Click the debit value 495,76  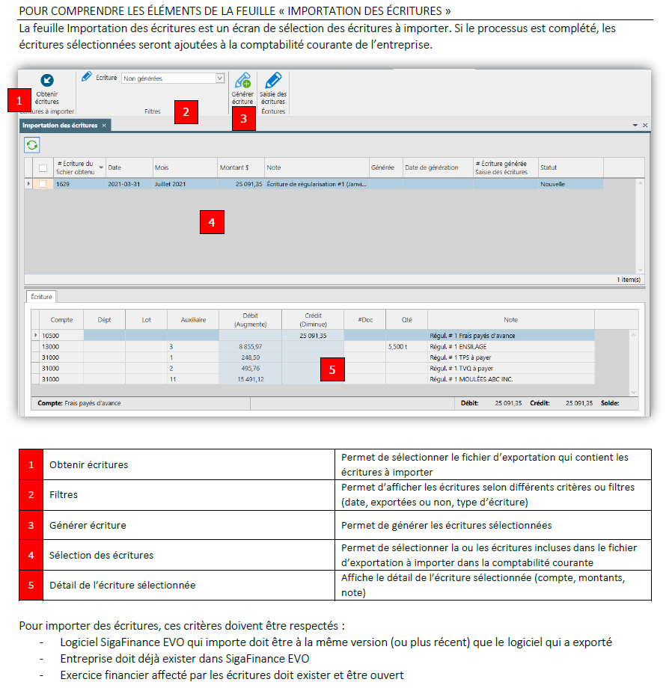click(x=251, y=369)
